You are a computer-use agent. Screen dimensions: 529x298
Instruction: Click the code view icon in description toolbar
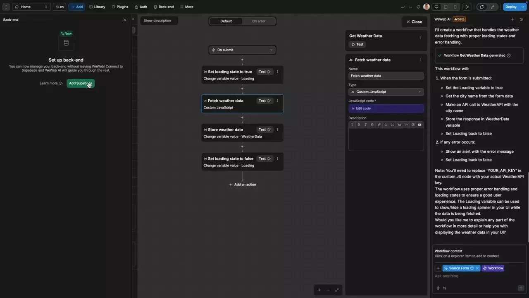pos(406,125)
